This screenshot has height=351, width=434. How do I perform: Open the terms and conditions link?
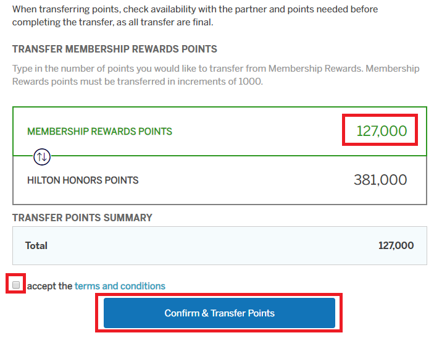(x=120, y=286)
